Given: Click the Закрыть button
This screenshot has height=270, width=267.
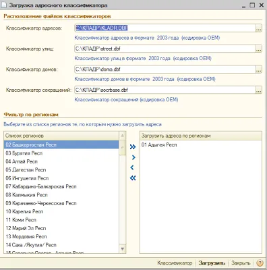Looking at the screenshot, I should [241, 263].
